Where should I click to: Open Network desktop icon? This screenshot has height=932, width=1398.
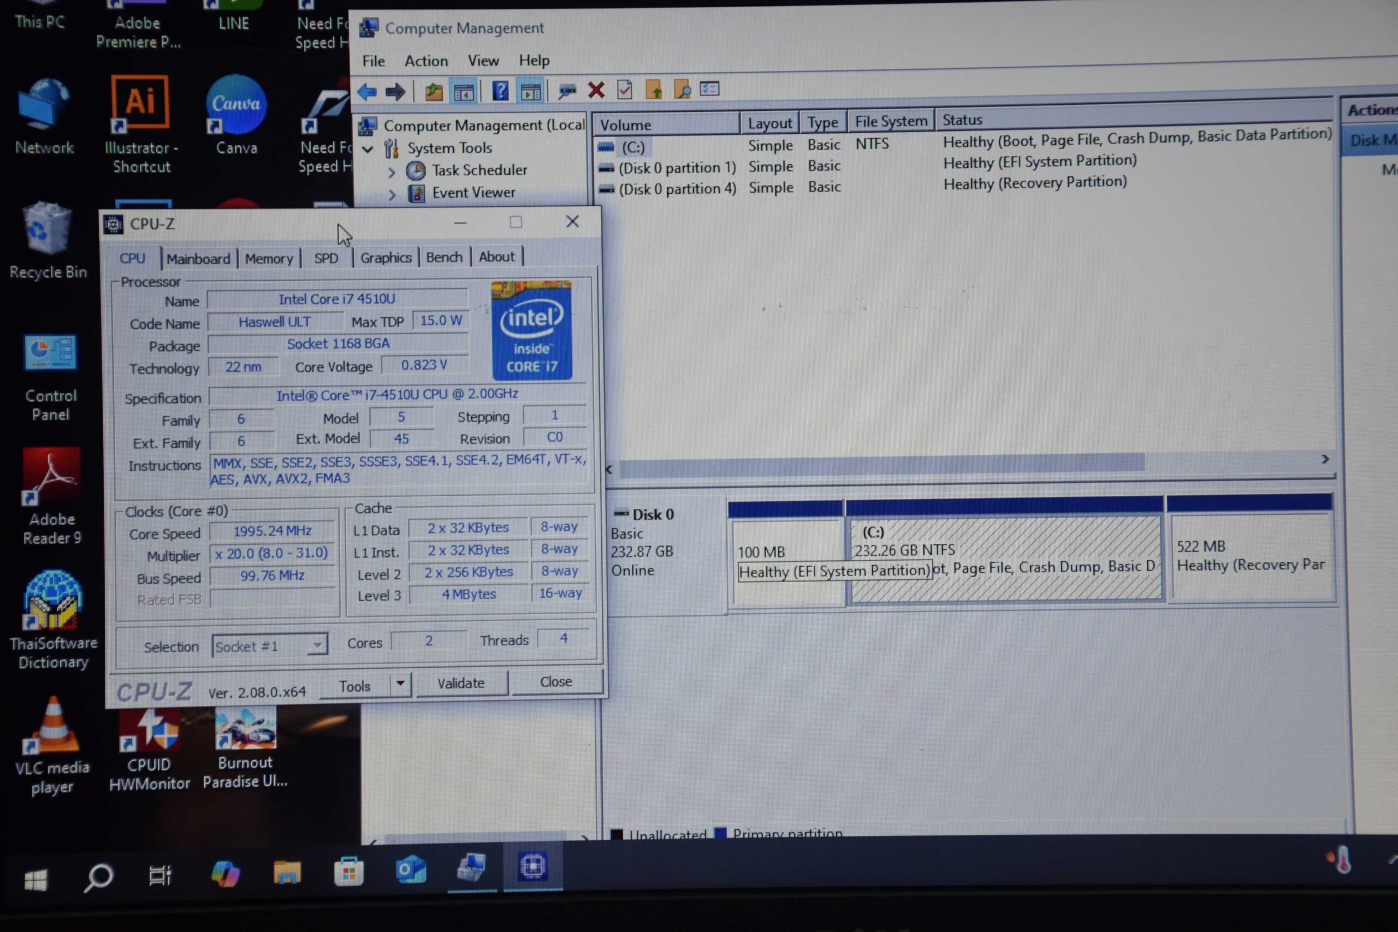pyautogui.click(x=44, y=117)
